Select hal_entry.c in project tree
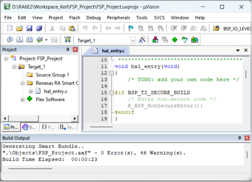 point(55,91)
